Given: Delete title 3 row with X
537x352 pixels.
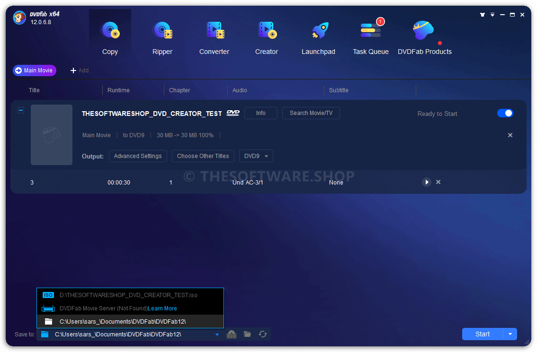Looking at the screenshot, I should click(x=438, y=182).
